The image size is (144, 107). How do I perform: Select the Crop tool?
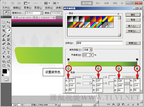(4, 31)
